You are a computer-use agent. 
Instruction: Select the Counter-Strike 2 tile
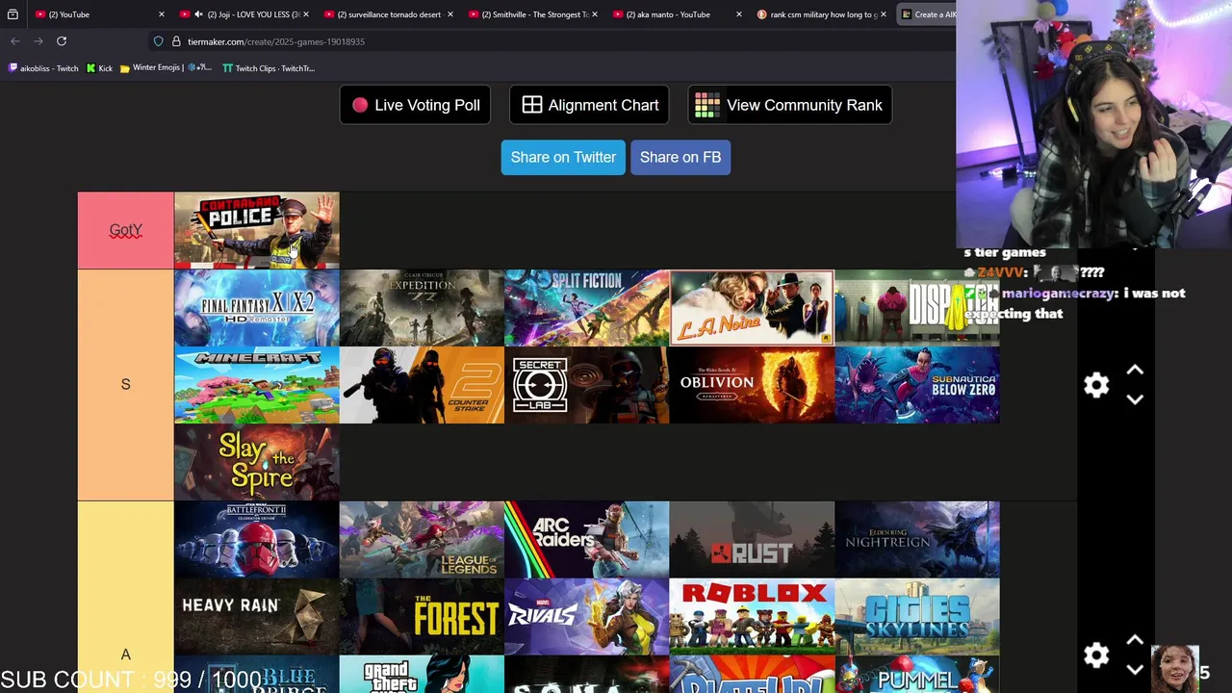coord(422,384)
